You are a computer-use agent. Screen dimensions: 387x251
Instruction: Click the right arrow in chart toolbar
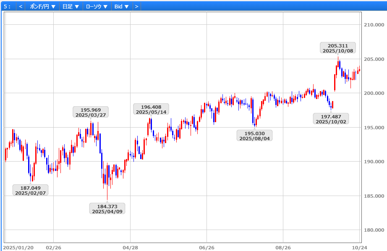136,6
